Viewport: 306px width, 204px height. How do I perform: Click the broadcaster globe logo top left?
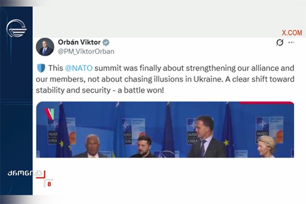16,29
